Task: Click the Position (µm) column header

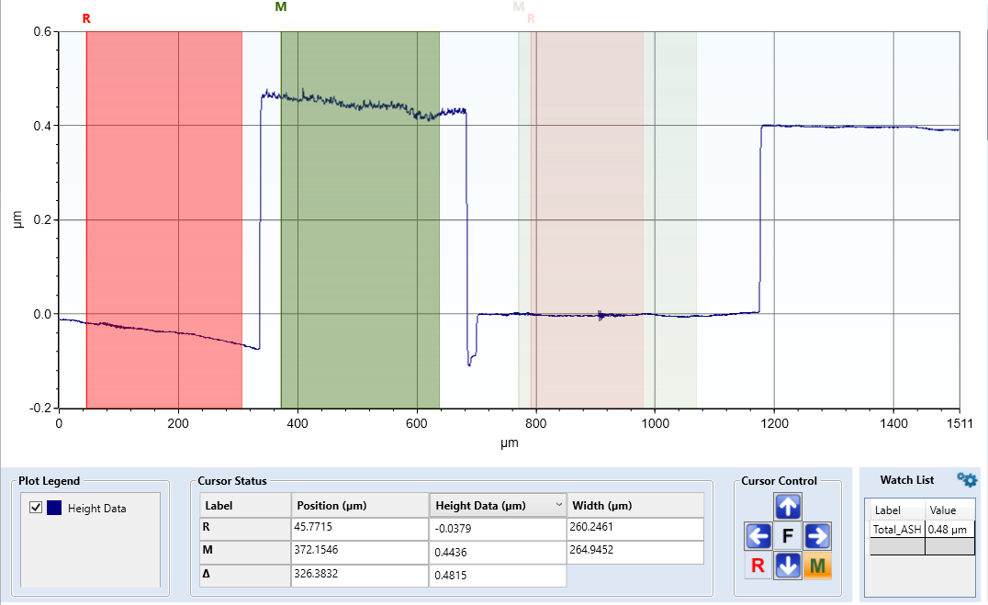Action: click(360, 506)
